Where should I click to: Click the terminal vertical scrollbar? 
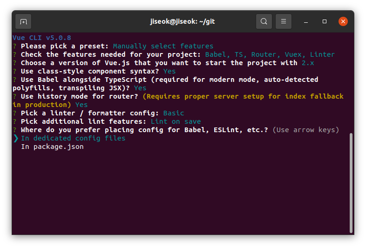[x=351, y=183]
